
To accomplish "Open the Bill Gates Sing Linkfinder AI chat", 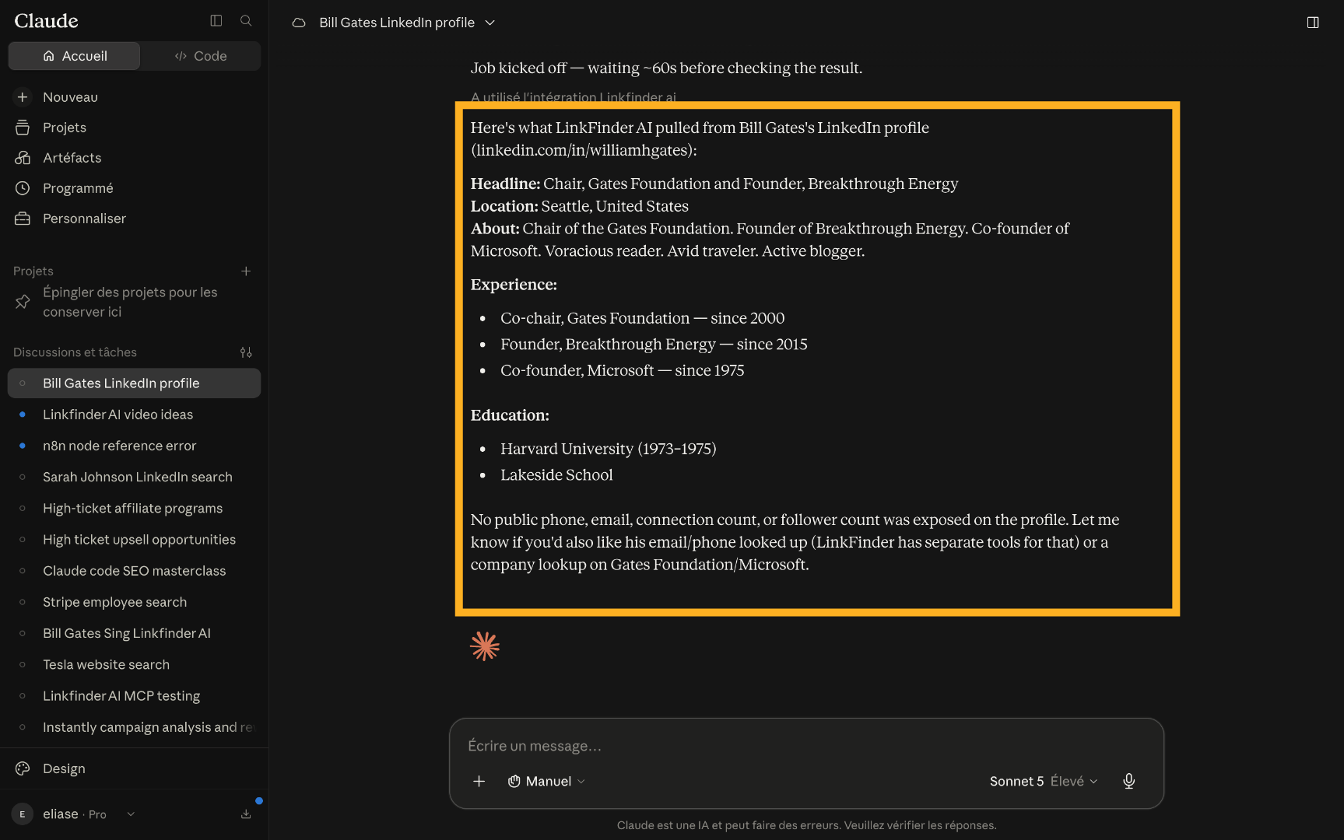I will (x=134, y=633).
